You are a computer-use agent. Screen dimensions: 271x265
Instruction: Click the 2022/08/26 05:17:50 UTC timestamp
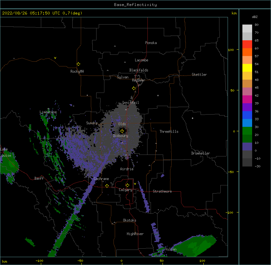point(31,13)
